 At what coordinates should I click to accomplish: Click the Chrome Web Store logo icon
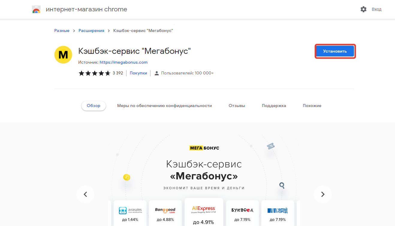pyautogui.click(x=36, y=9)
